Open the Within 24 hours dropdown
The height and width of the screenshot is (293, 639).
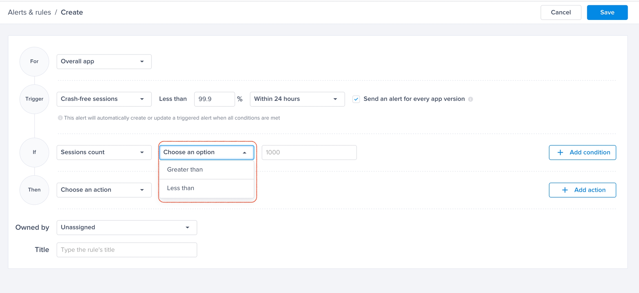pyautogui.click(x=297, y=99)
